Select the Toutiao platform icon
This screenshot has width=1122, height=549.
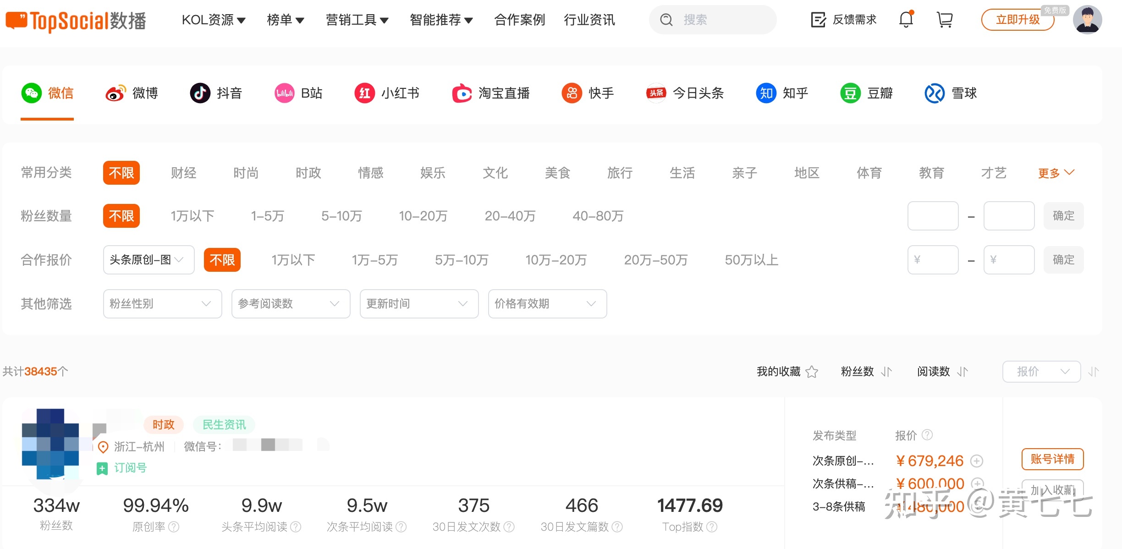pyautogui.click(x=656, y=93)
